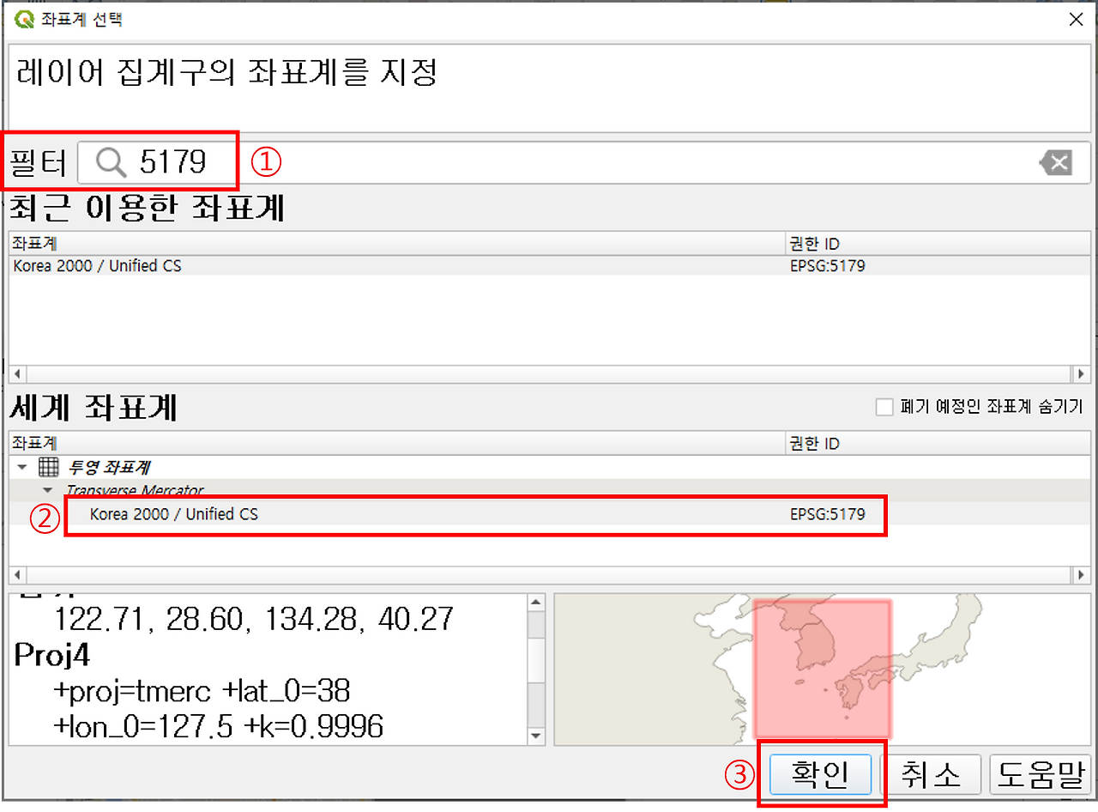Collapse the 투영 좌표계 tree branch

pyautogui.click(x=20, y=467)
